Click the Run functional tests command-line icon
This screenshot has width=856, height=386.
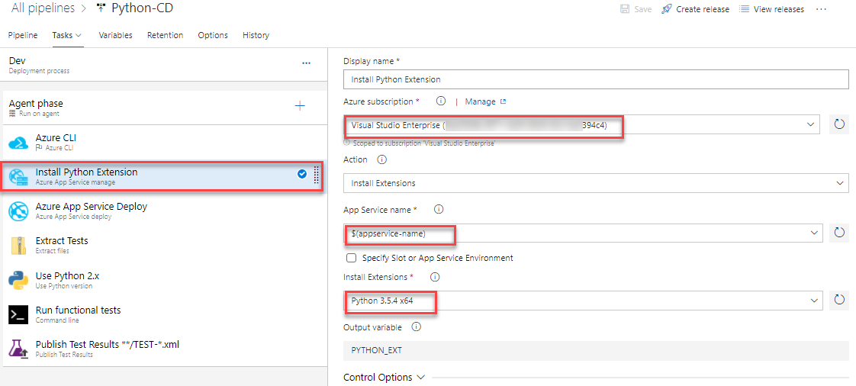tap(18, 314)
